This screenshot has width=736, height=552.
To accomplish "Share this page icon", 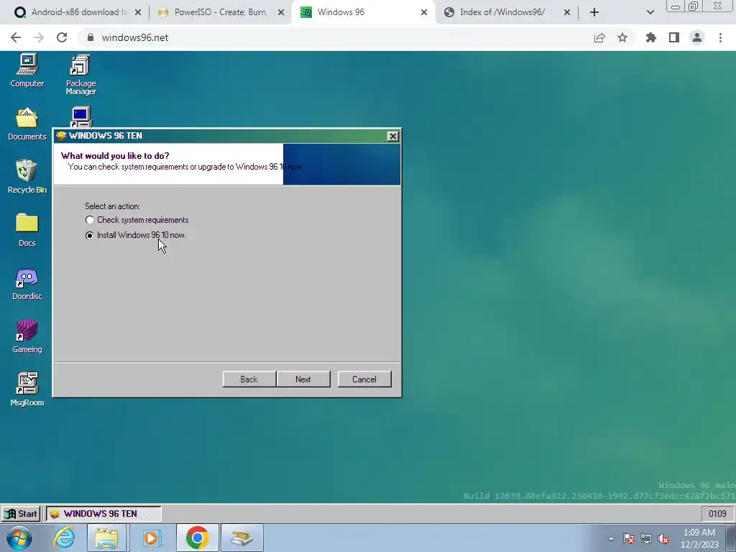I will pyautogui.click(x=599, y=37).
